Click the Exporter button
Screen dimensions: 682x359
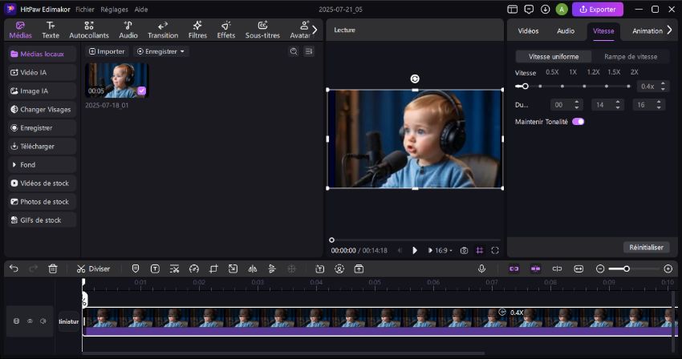coord(598,9)
